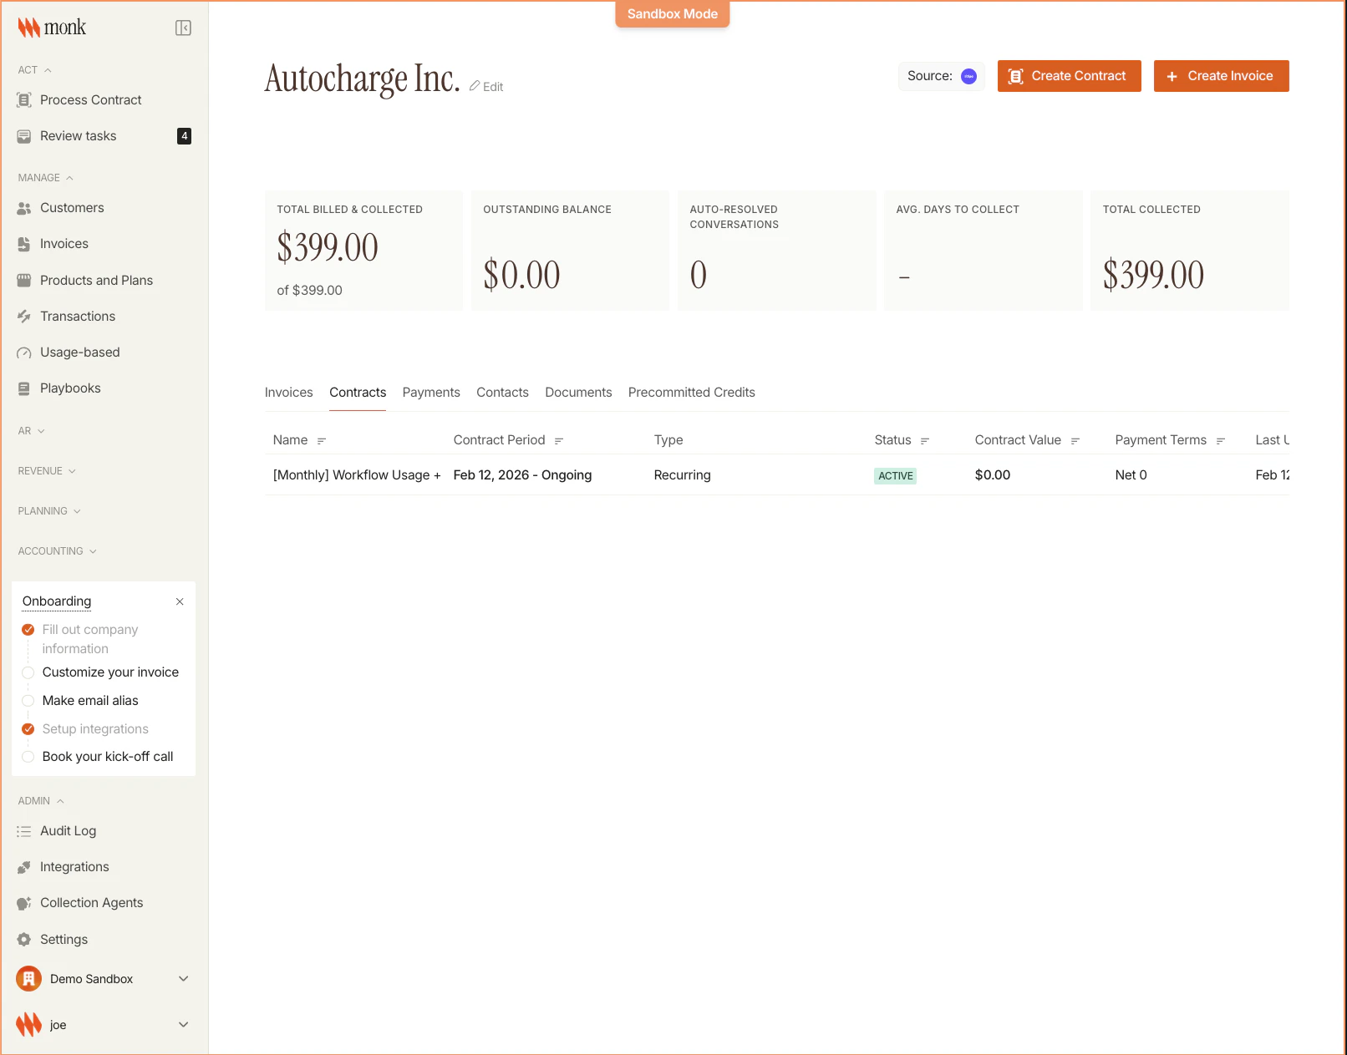Check off the Customize your invoice step
The width and height of the screenshot is (1347, 1055).
[28, 672]
